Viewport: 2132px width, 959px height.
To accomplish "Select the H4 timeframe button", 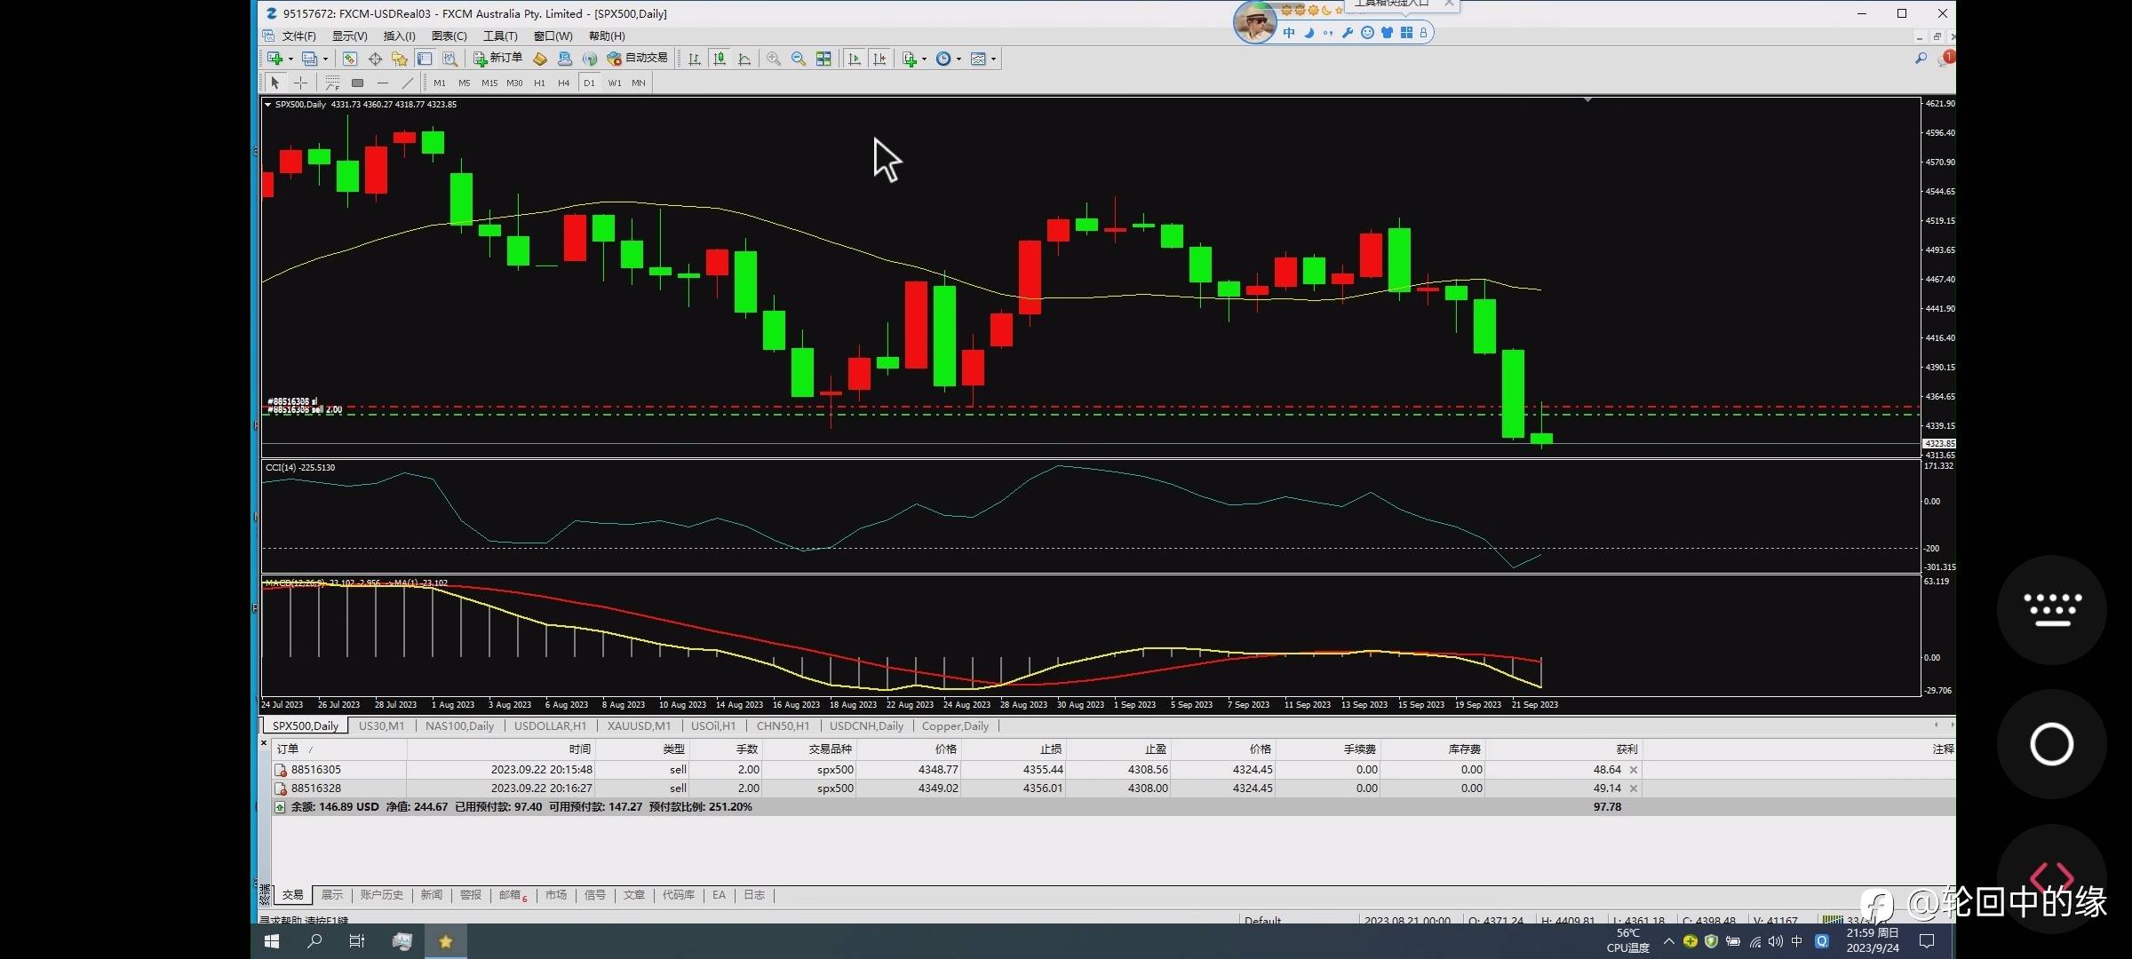I will [563, 83].
